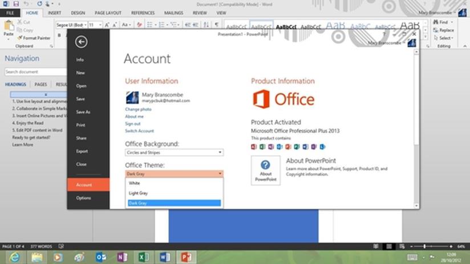Click the Clear Formatting icon in Word
The width and height of the screenshot is (470, 264).
(x=139, y=25)
